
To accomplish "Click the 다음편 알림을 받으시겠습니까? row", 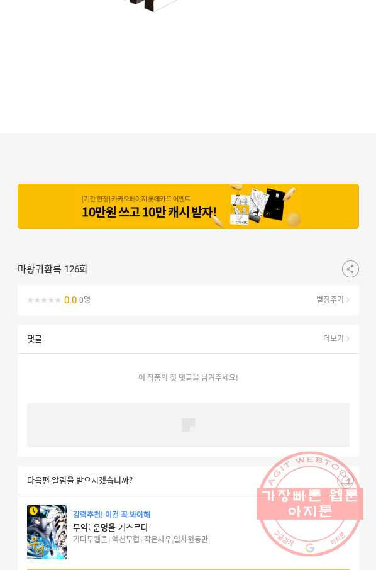I will tap(188, 480).
